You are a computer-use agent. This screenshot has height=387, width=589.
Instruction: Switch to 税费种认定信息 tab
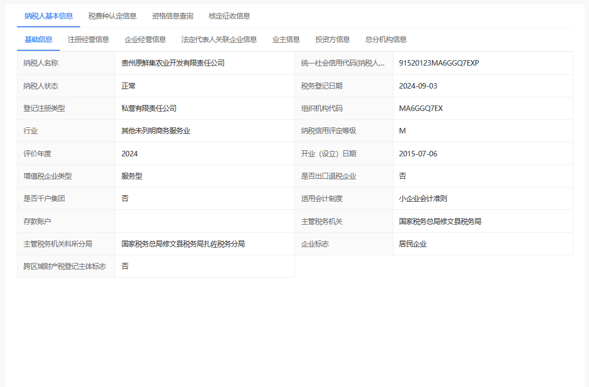[x=113, y=16]
